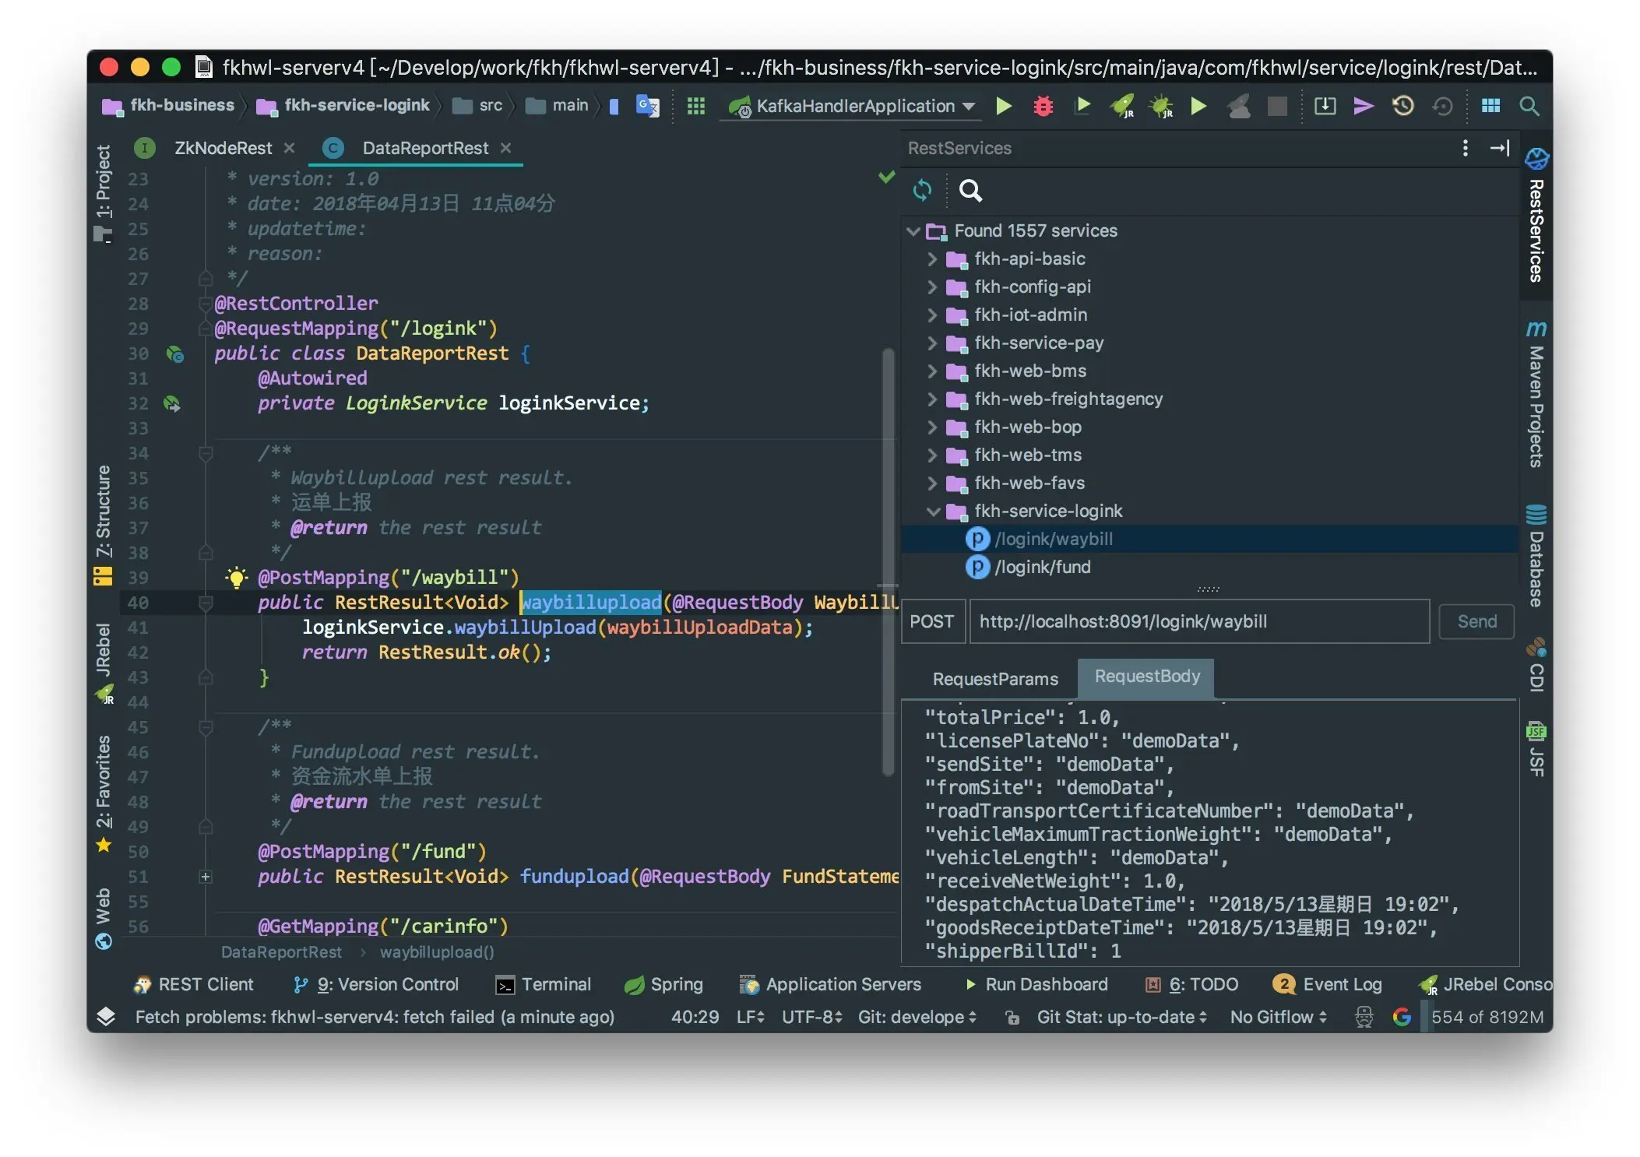This screenshot has width=1640, height=1157.
Task: Toggle the Maven Projects side tool window
Action: click(1536, 396)
